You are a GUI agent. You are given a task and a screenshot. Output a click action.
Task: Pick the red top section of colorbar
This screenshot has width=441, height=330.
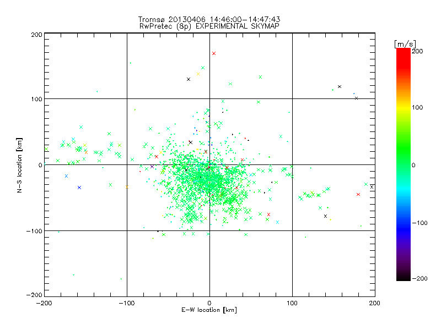point(404,58)
